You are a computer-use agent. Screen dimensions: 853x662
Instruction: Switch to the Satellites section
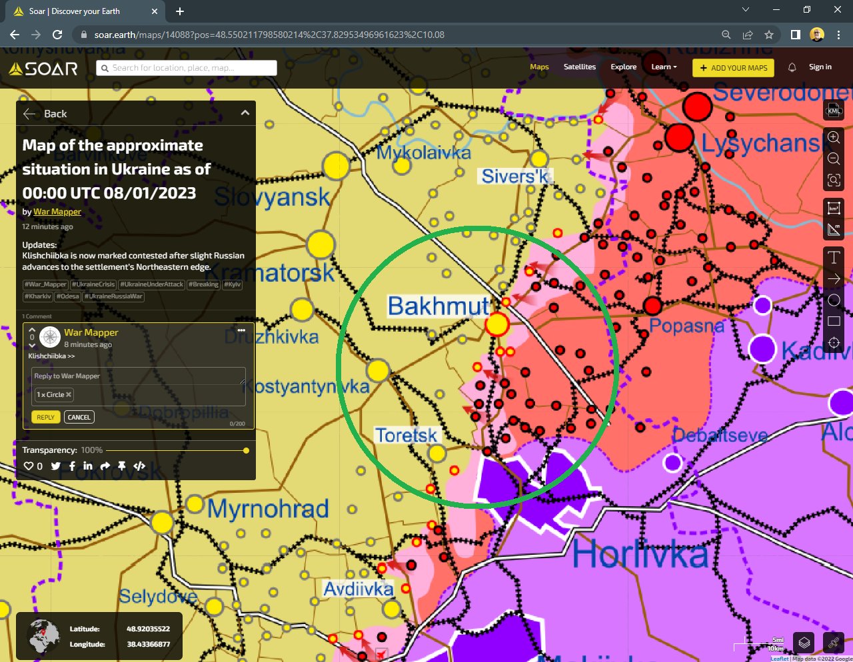[579, 67]
